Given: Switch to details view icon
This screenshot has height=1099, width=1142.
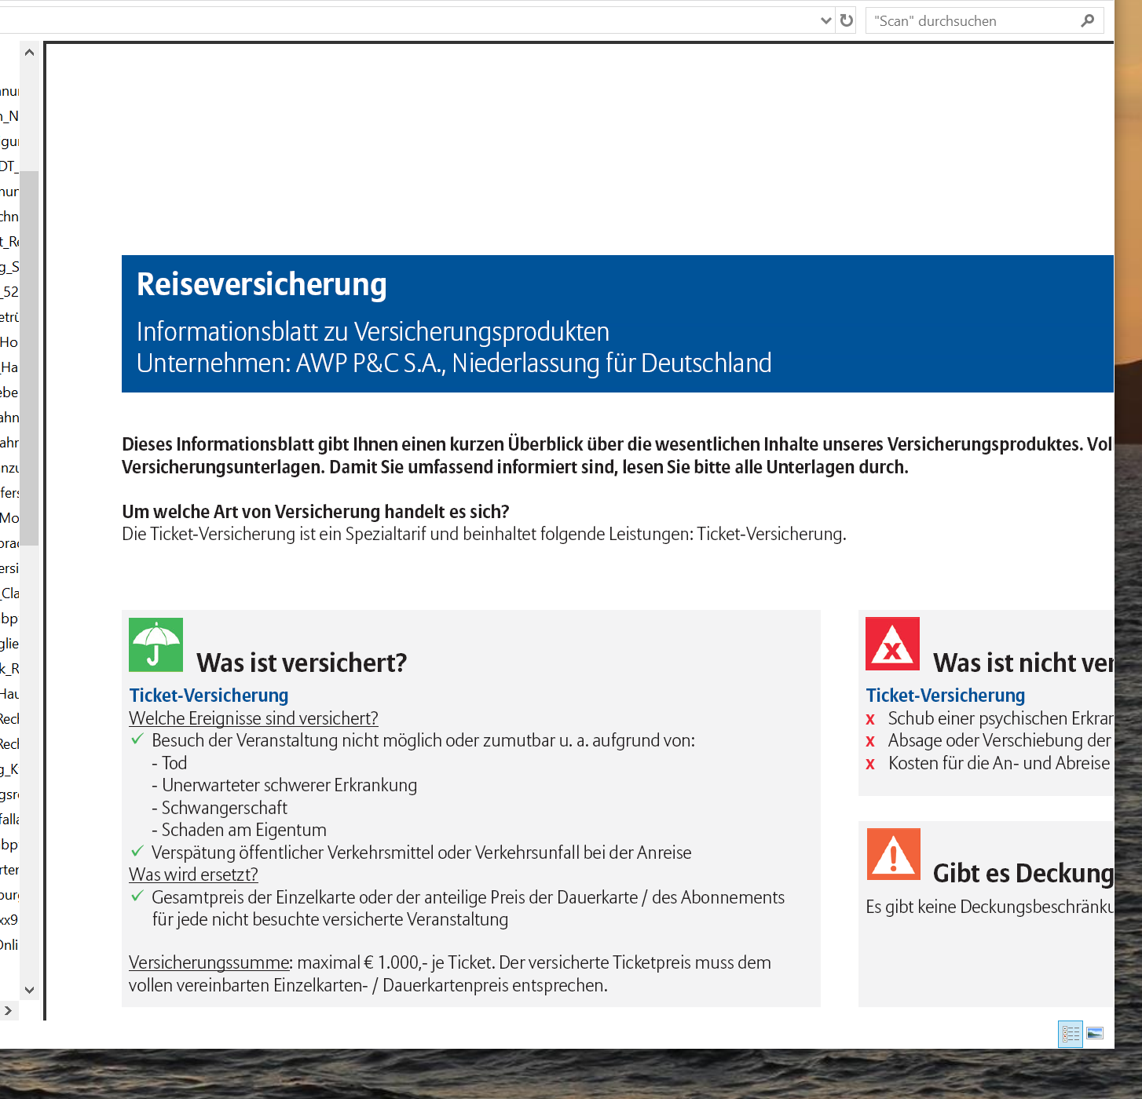Looking at the screenshot, I should (1071, 1034).
